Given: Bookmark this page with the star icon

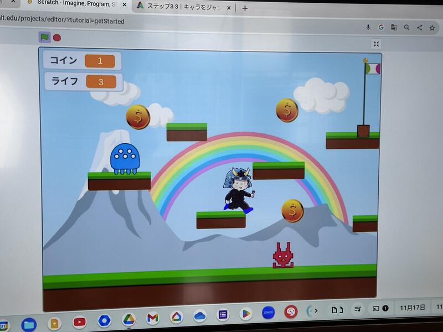Looking at the screenshot, I should coord(432,28).
